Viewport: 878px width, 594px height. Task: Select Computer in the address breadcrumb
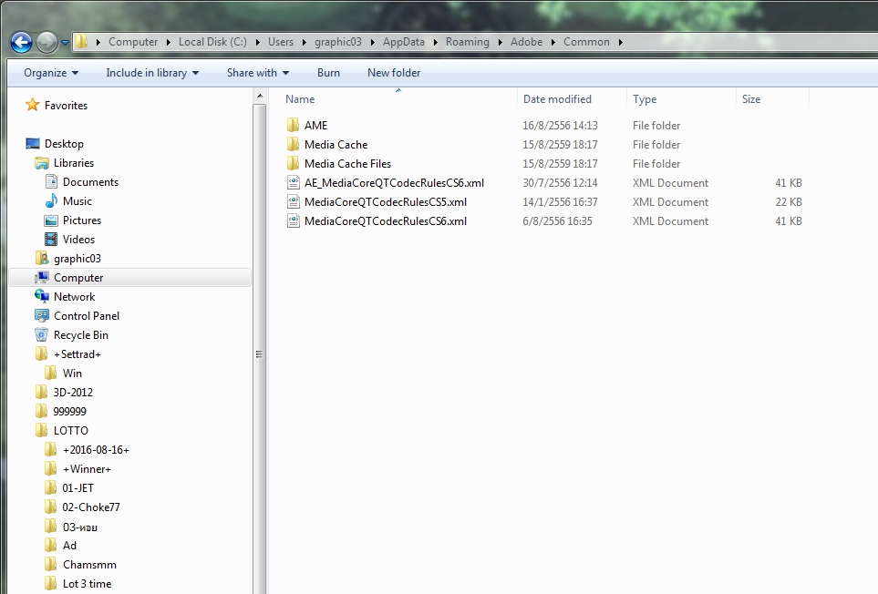[133, 42]
